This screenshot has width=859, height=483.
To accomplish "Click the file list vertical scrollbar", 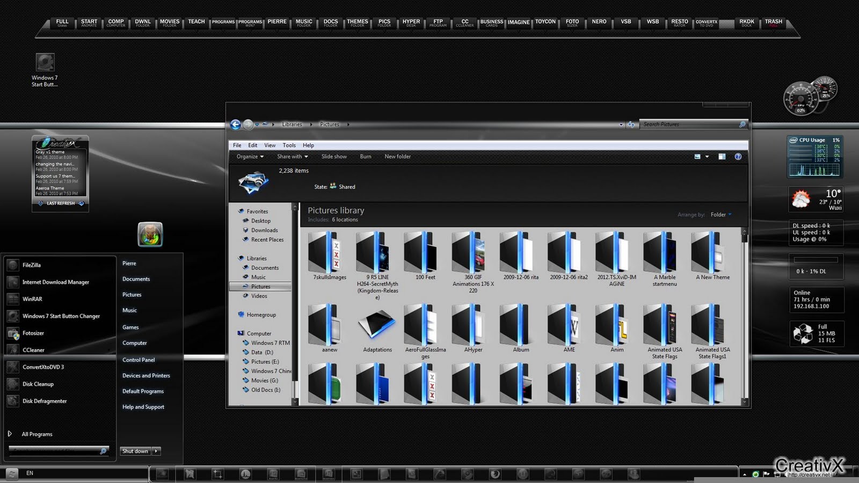I will (744, 316).
